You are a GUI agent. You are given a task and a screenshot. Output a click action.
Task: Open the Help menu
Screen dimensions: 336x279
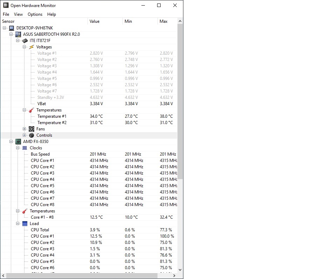(52, 14)
